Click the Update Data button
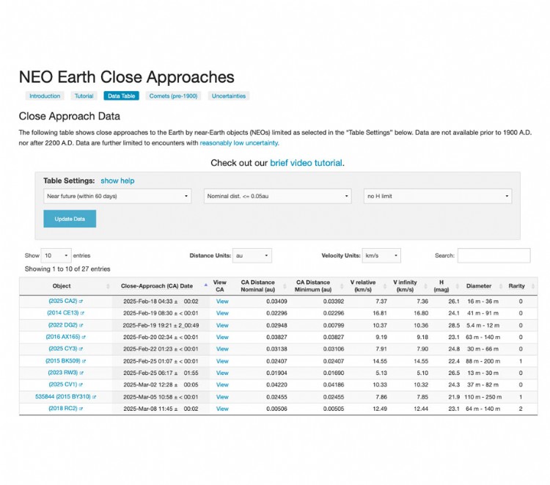 point(70,219)
